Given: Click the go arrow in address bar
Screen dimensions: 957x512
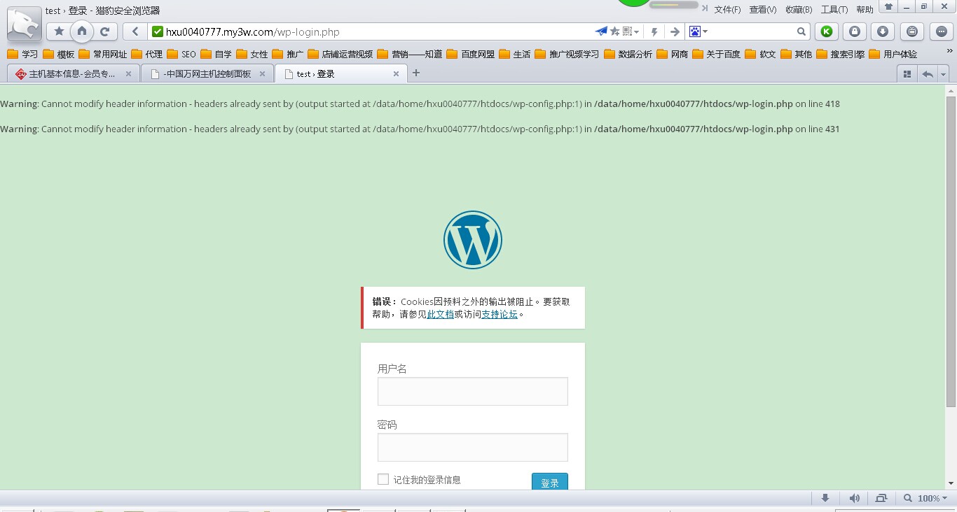Looking at the screenshot, I should pos(674,31).
